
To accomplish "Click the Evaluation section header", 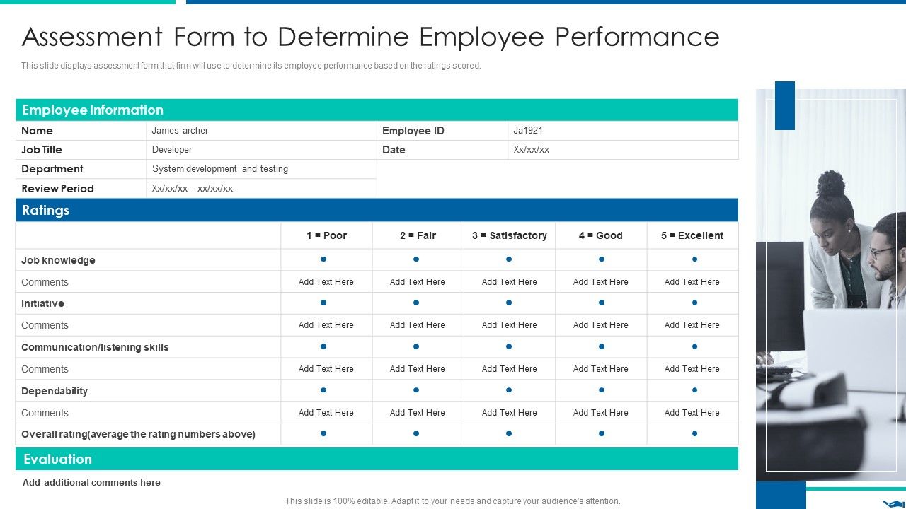I will (x=377, y=459).
